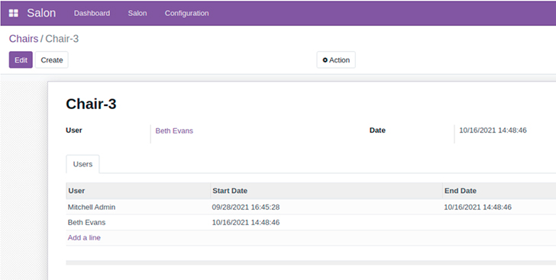Open the Beth Evans user link
556x280 pixels.
click(174, 130)
